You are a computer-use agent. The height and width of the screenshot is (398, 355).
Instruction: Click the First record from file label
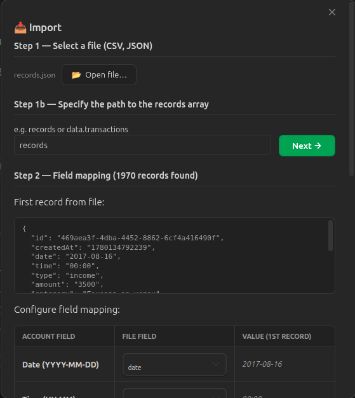click(x=59, y=202)
